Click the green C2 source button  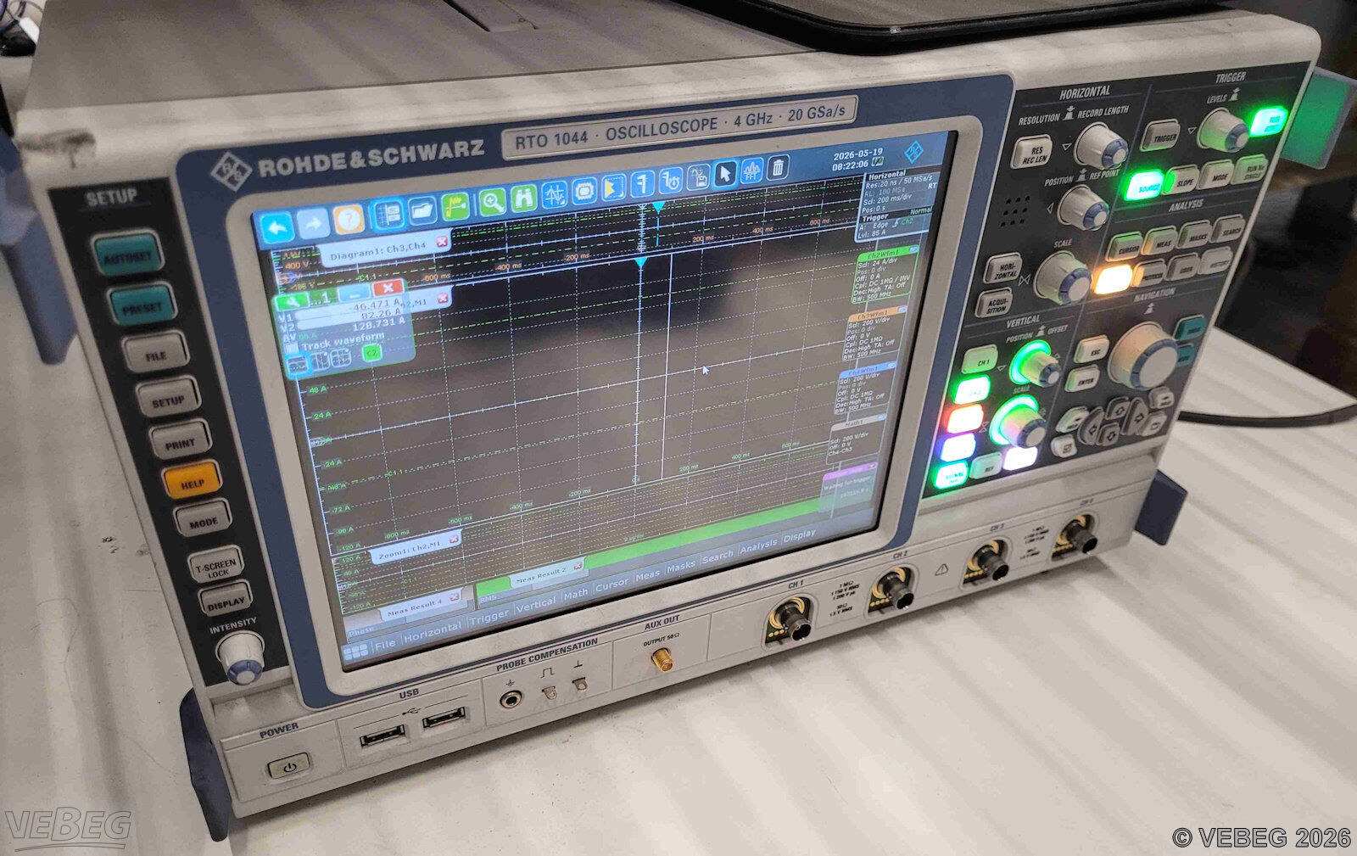click(x=371, y=353)
